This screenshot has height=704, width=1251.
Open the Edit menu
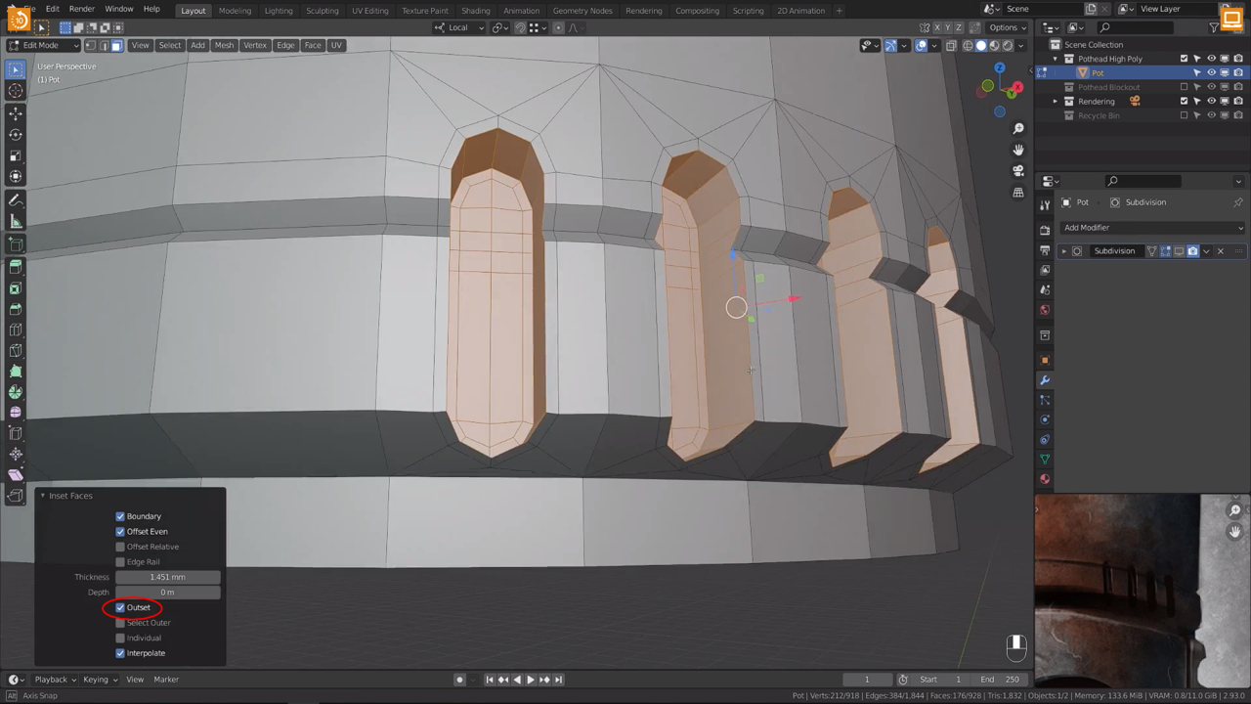pos(53,10)
